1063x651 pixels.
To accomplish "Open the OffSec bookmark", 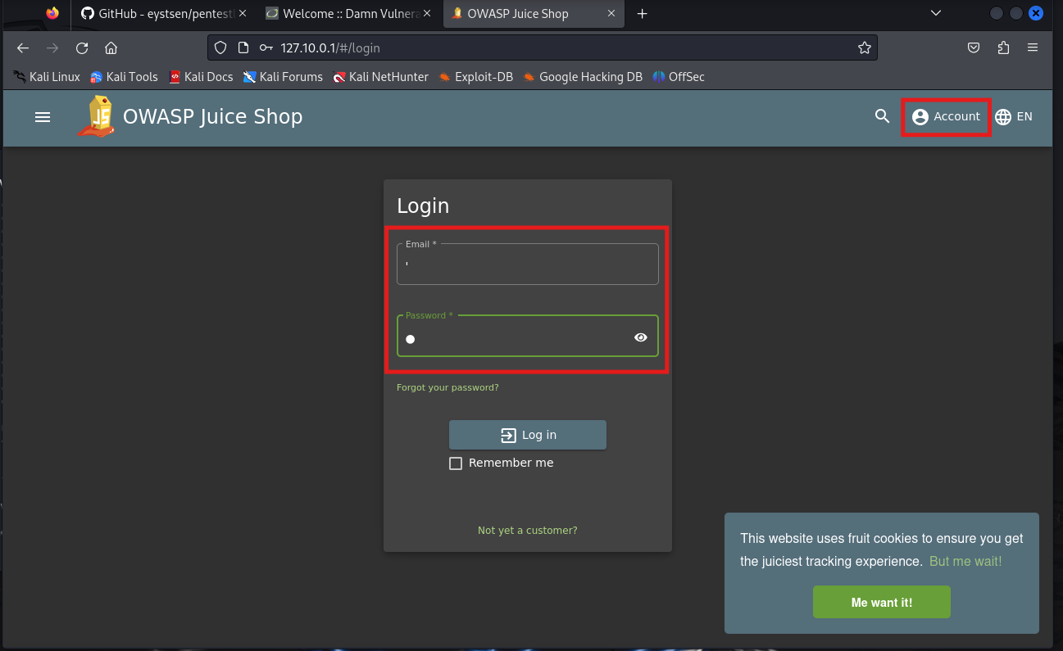I will pos(679,77).
